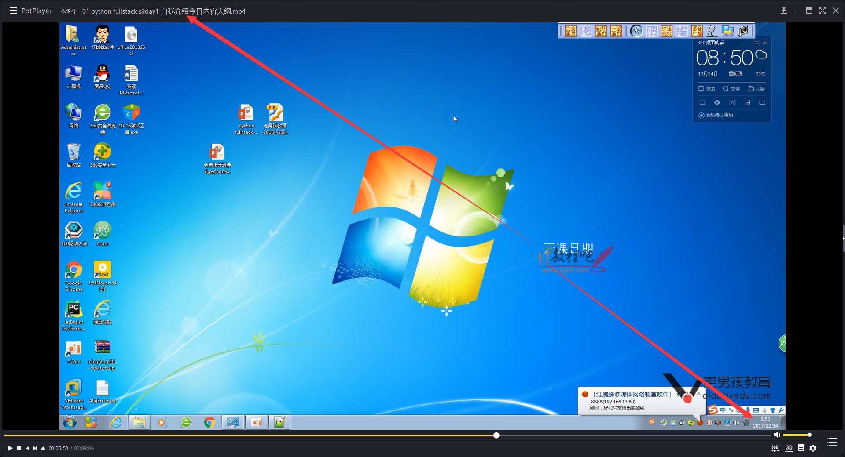The width and height of the screenshot is (845, 457).
Task: Open the Windows 7 Start menu orb
Action: tap(70, 423)
